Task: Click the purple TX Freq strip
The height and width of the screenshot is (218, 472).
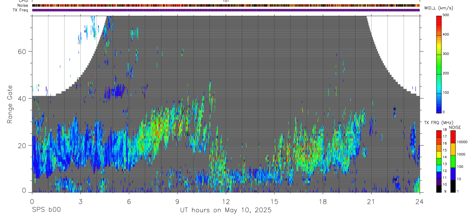Action: point(226,10)
